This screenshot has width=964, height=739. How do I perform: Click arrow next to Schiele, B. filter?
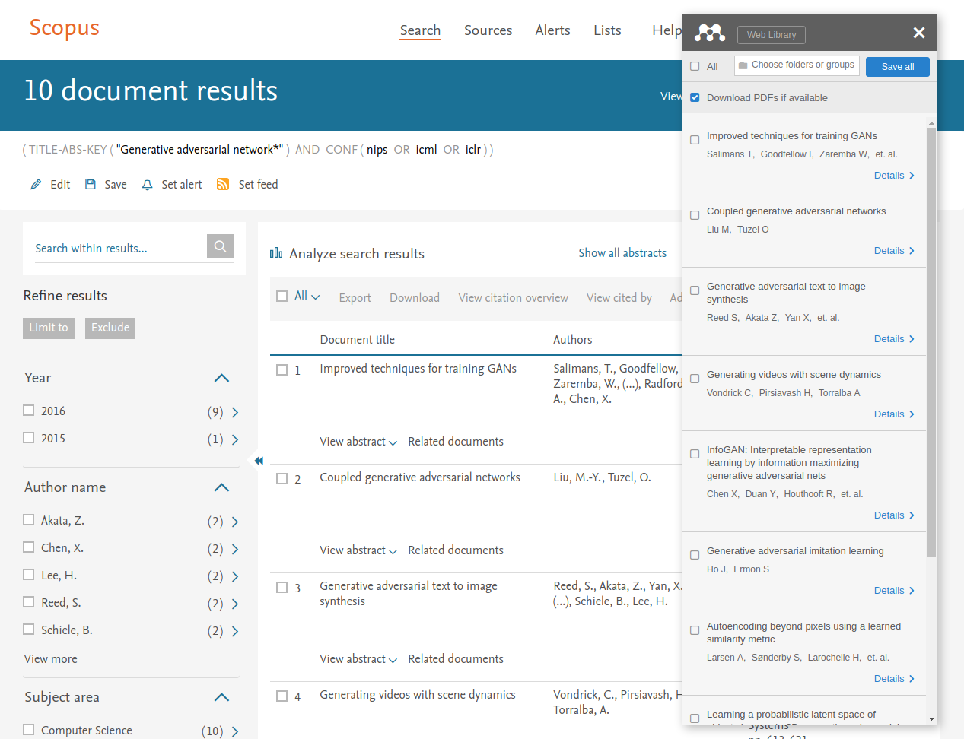tap(235, 631)
